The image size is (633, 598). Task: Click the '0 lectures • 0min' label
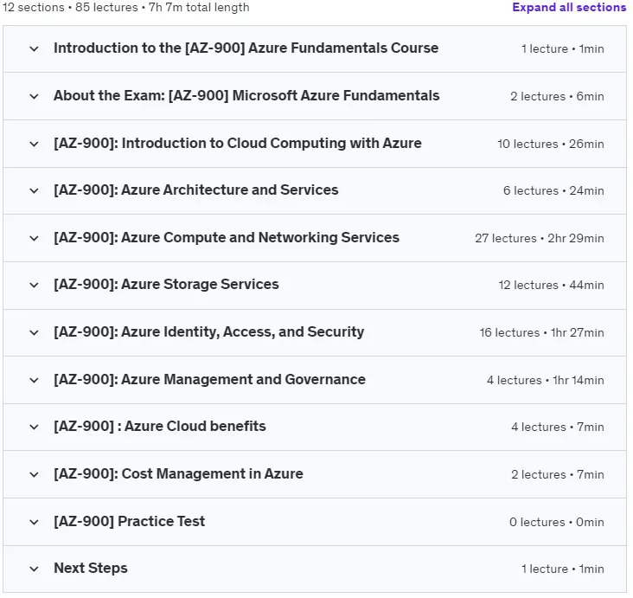coord(557,523)
